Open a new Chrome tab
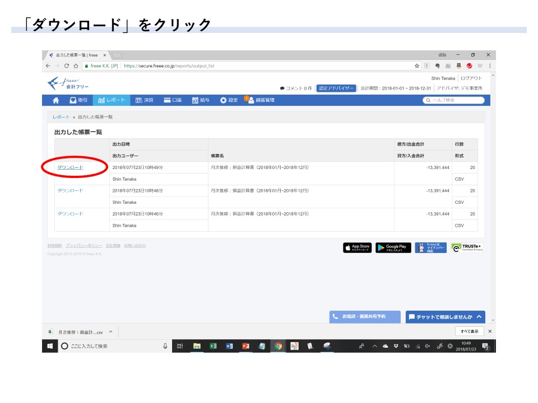Screen dimensions: 538x403 coord(117,55)
